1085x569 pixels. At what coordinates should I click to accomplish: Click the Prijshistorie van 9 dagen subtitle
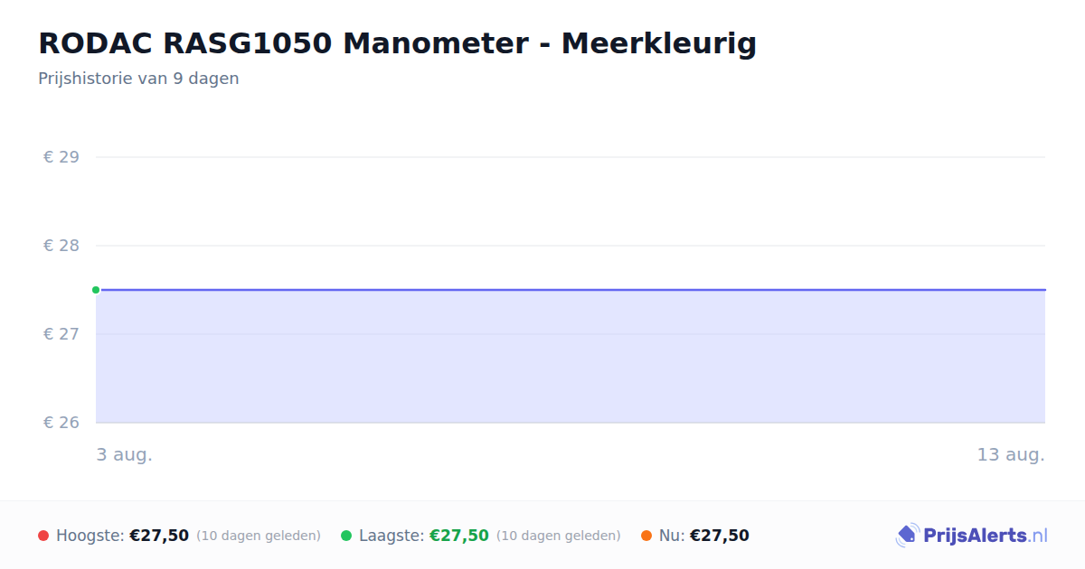coord(138,79)
